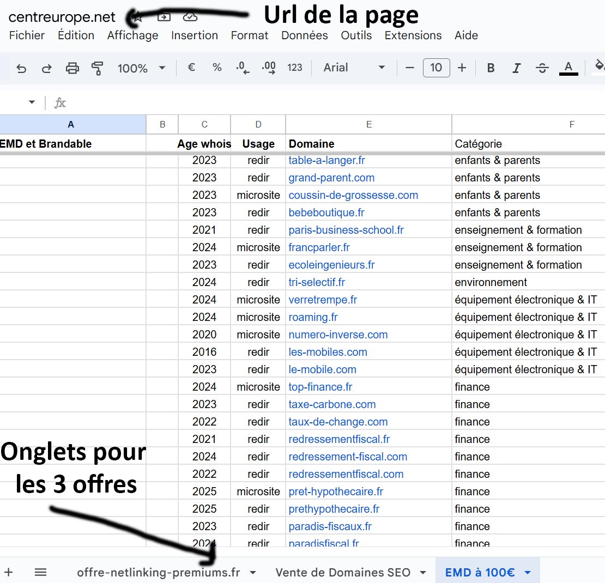Open the Insertion menu

[195, 35]
